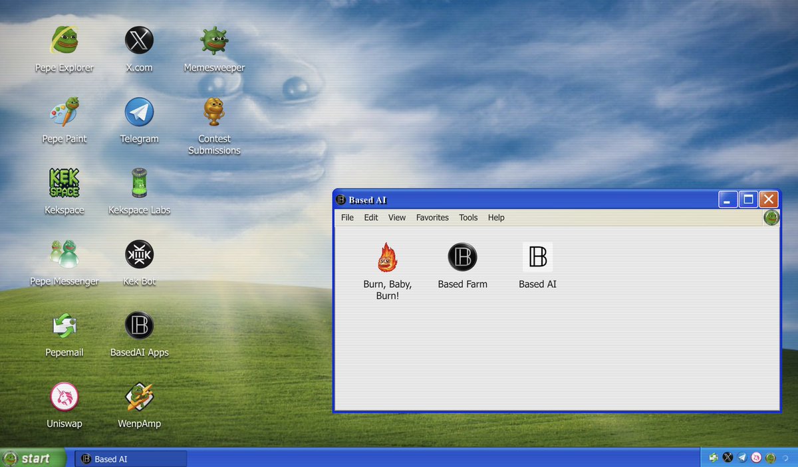
Task: Open the Based Farm icon in window
Action: 462,257
